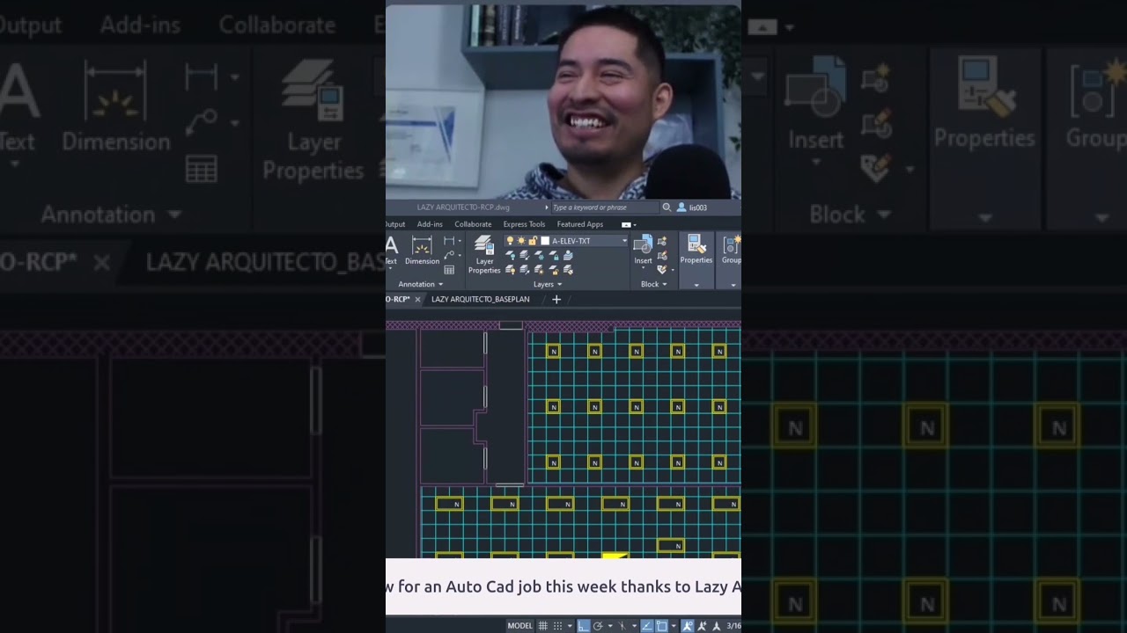Add a new drawing tab
The image size is (1127, 633).
point(556,299)
